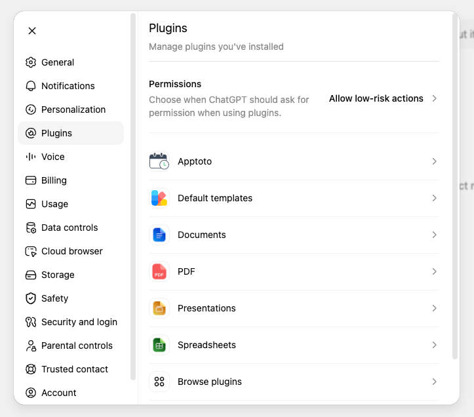Click the Voice waveform icon

[31, 157]
